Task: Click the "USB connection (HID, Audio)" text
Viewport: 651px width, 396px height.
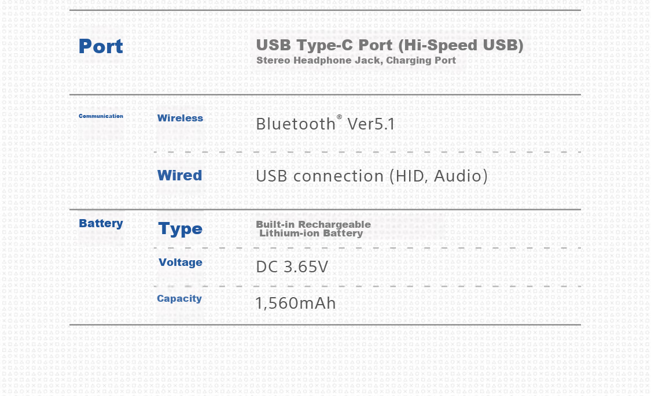Action: tap(372, 176)
